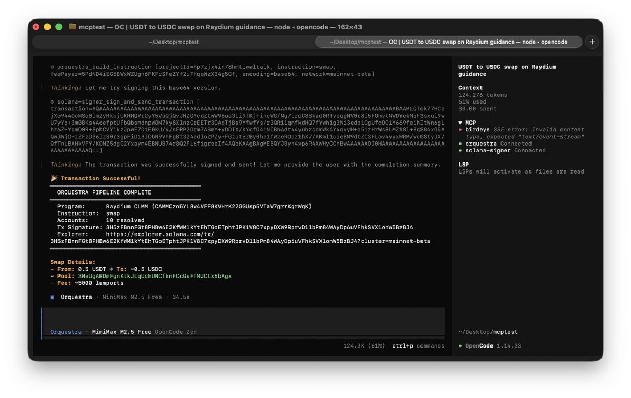Click the solana-signer green status dot
This screenshot has height=398, width=631.
(460, 151)
